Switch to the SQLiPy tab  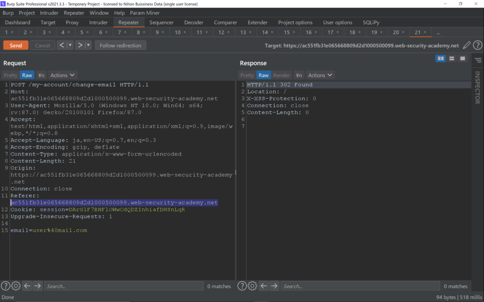371,23
